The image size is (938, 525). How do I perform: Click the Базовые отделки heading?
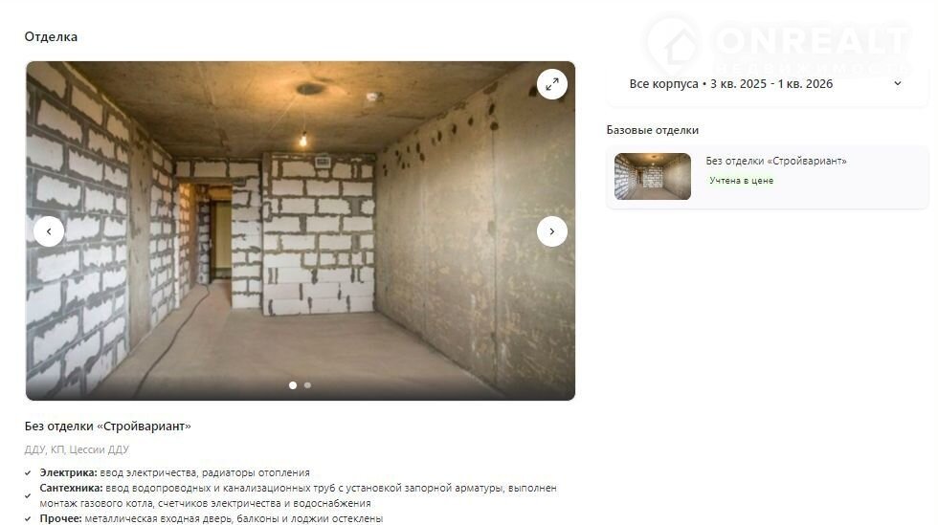(x=652, y=130)
